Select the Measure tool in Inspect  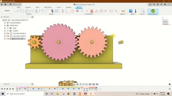point(123,11)
